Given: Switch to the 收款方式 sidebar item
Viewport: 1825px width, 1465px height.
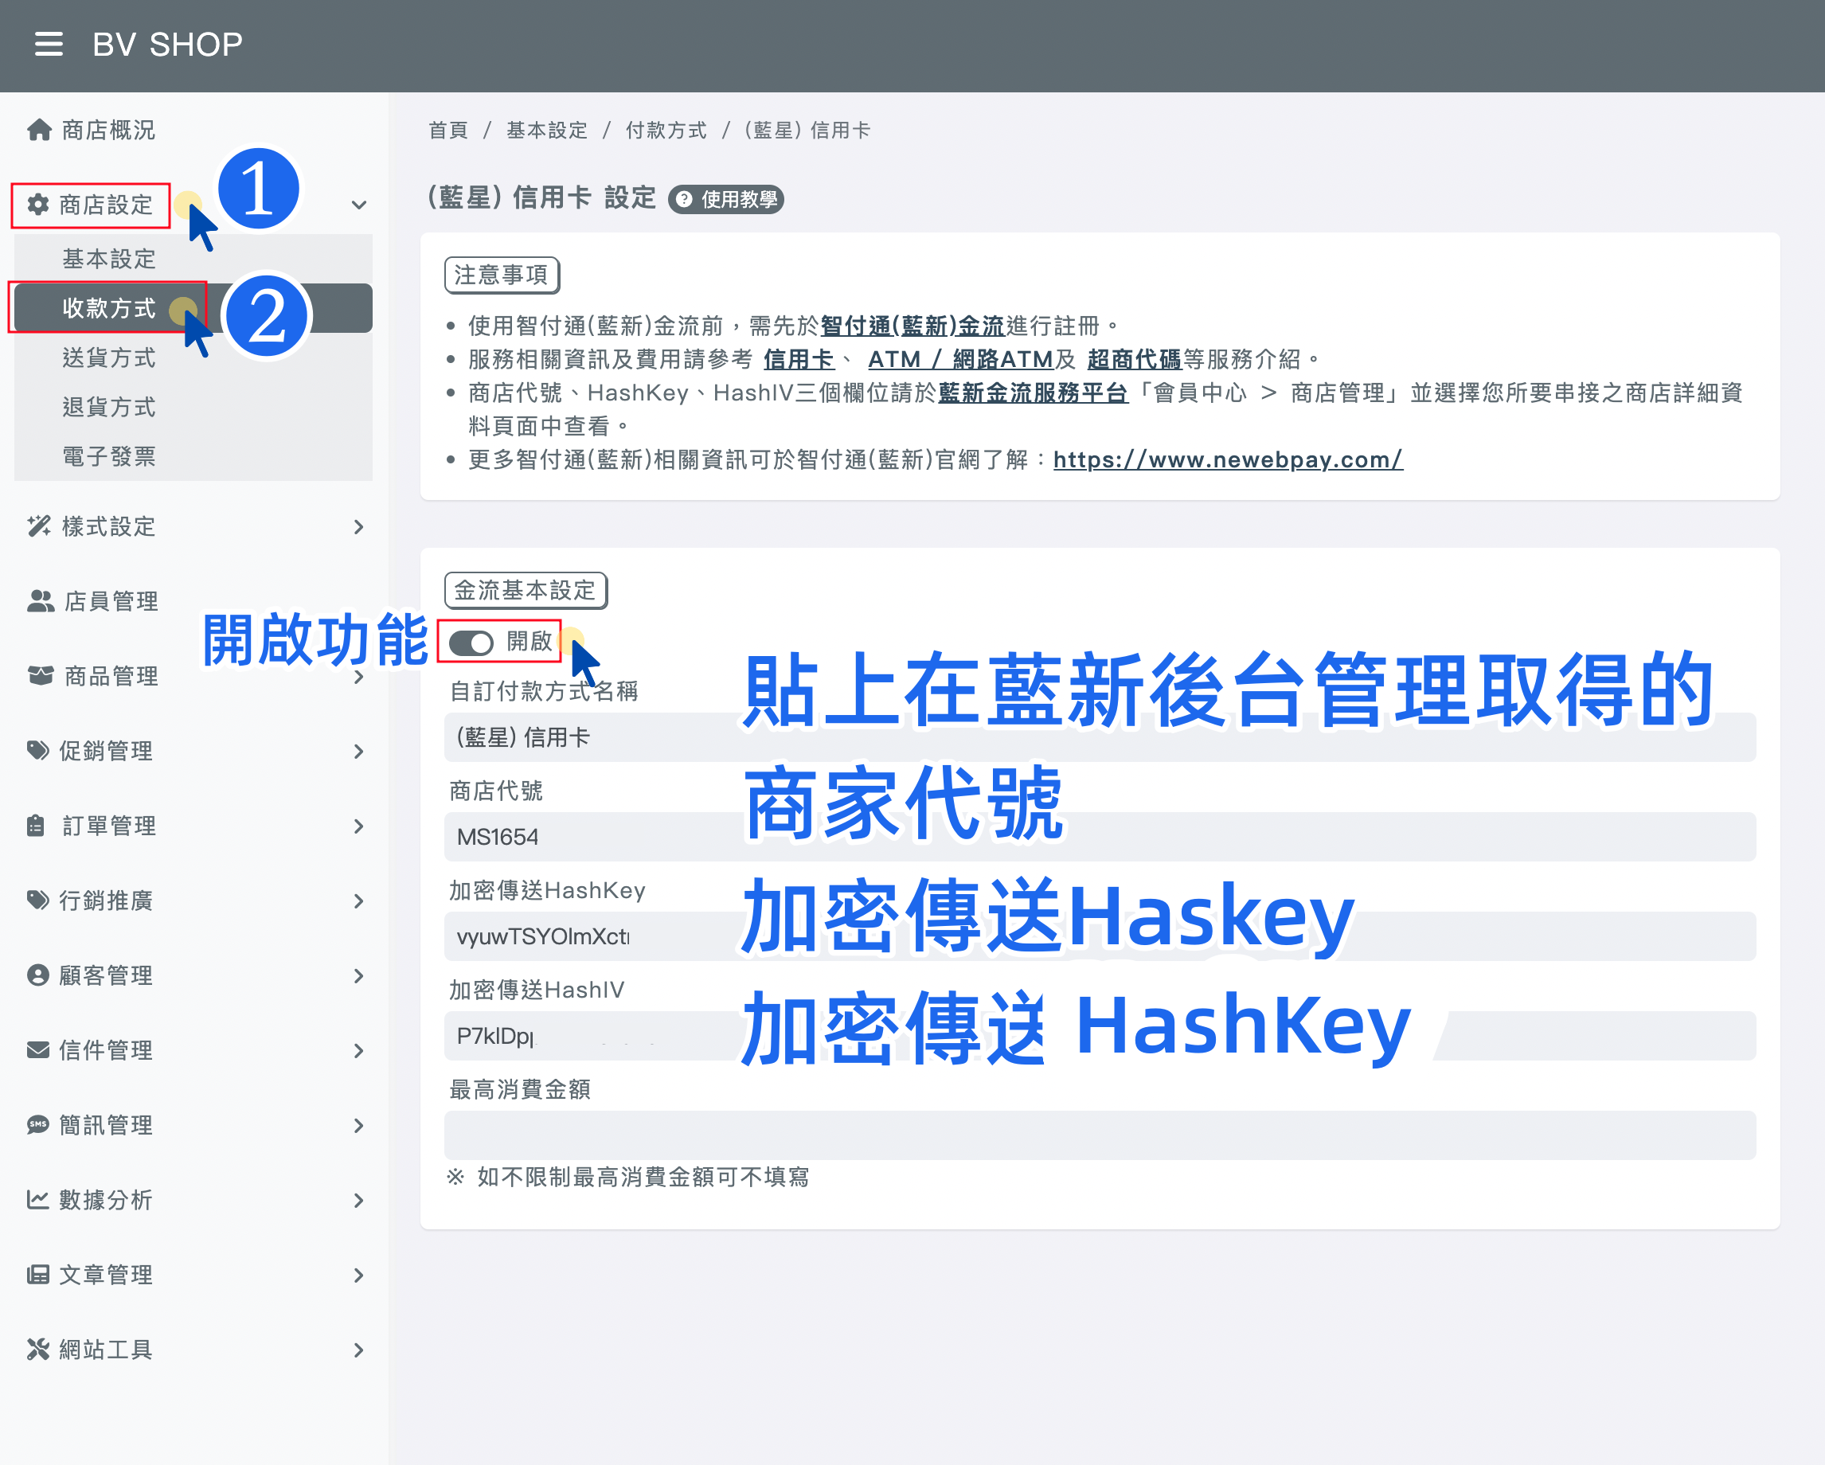Looking at the screenshot, I should click(108, 308).
